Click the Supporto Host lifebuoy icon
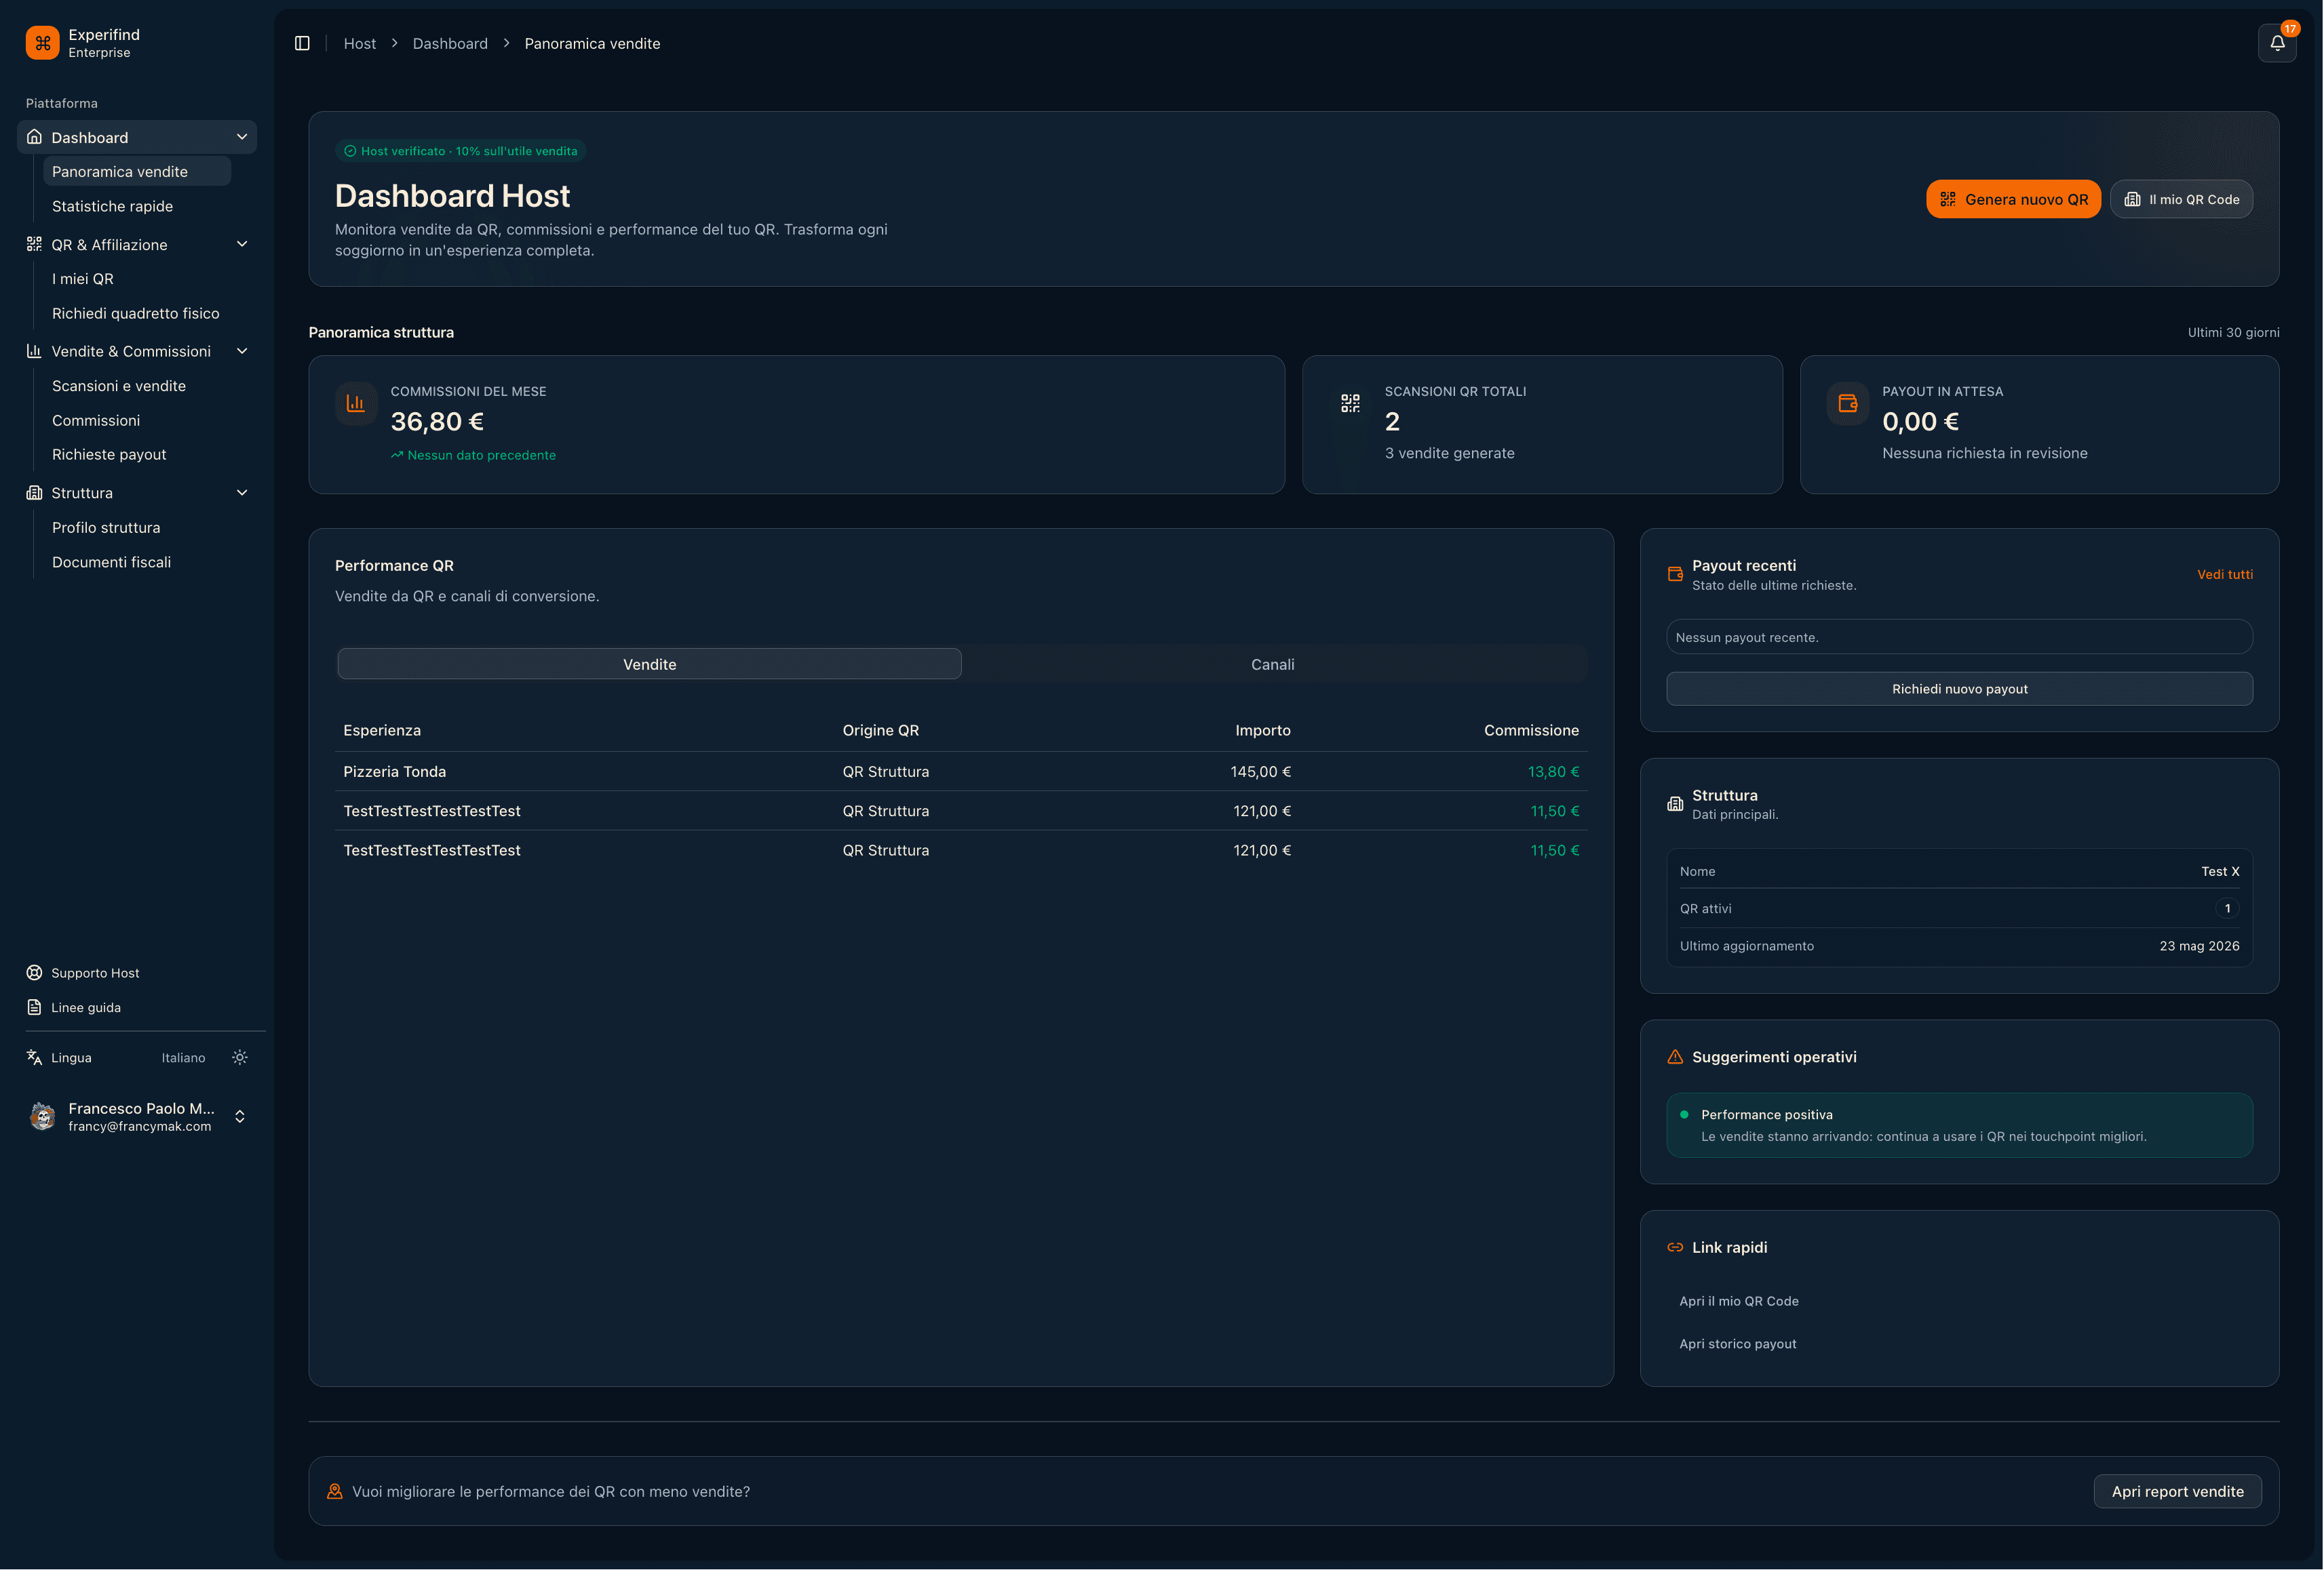Image resolution: width=2324 pixels, height=1570 pixels. tap(34, 972)
